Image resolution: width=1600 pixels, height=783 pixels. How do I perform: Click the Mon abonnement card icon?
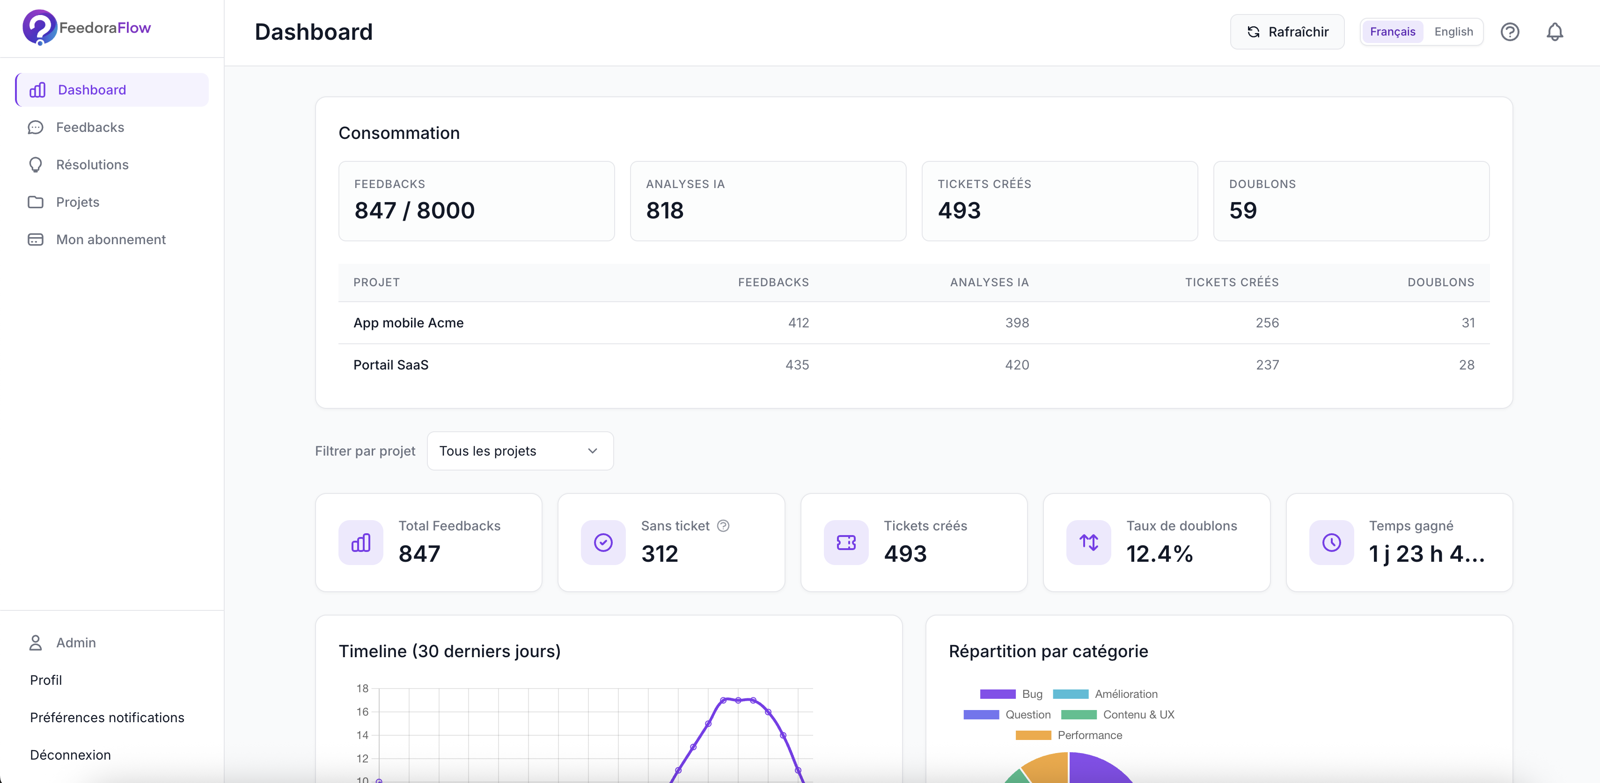36,239
